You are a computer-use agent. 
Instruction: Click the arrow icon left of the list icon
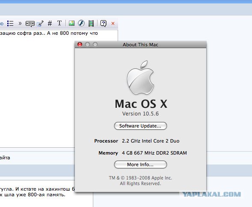tap(1, 24)
